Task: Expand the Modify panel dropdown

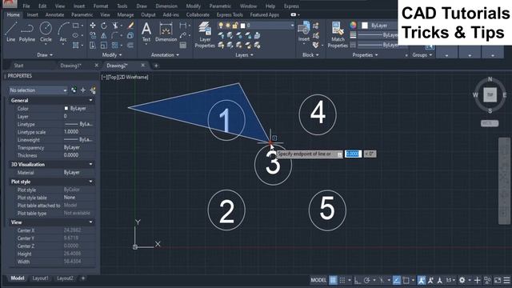Action: point(112,55)
